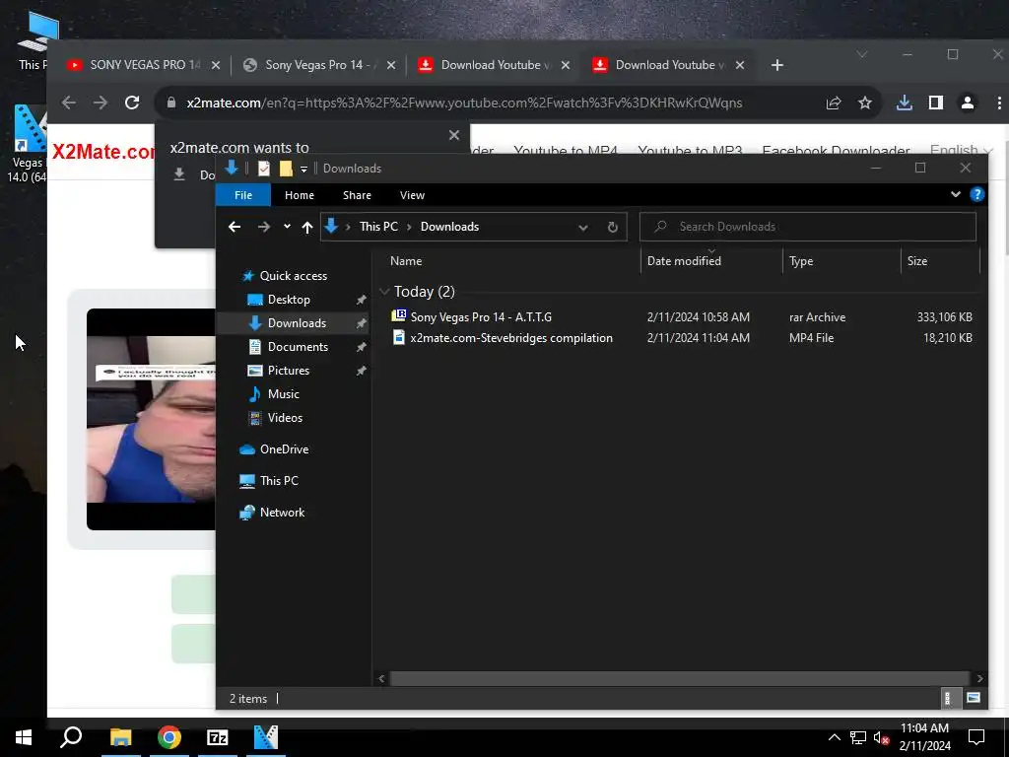The image size is (1009, 757).
Task: Collapse the Today (2) group
Action: (x=385, y=292)
